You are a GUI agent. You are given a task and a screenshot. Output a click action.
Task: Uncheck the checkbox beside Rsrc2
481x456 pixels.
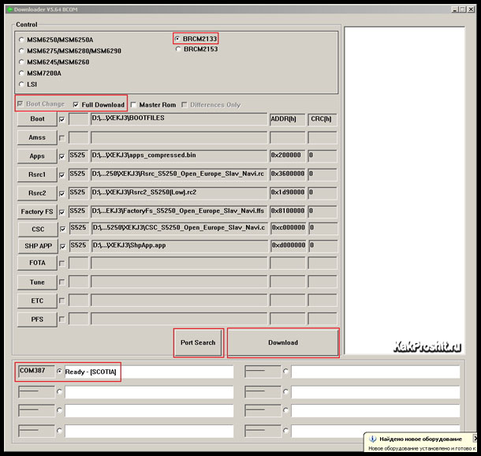point(62,192)
